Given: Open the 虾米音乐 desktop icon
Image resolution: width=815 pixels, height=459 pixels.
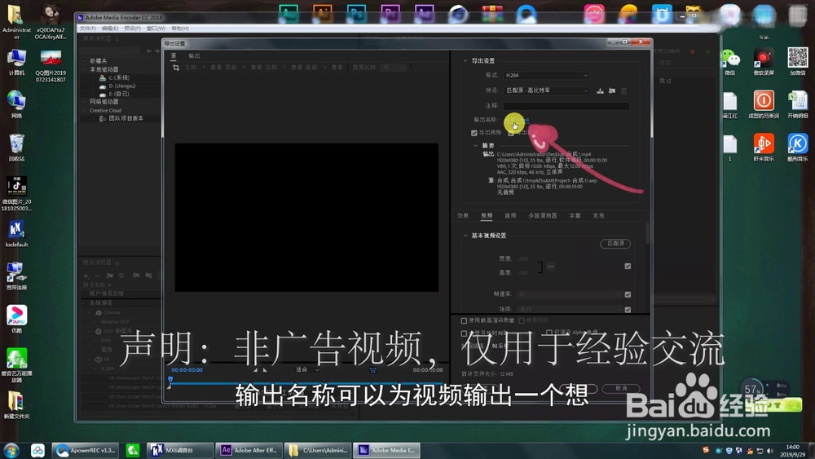Looking at the screenshot, I should click(764, 148).
